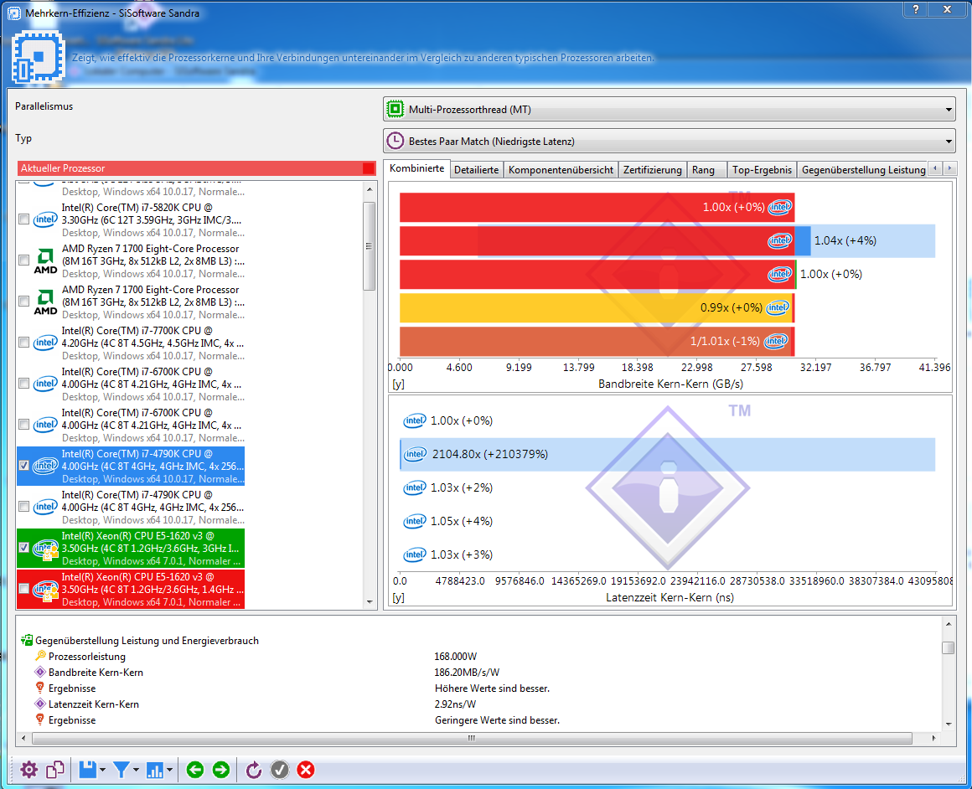
Task: Open the filter icon dropdown arrow
Action: (136, 770)
